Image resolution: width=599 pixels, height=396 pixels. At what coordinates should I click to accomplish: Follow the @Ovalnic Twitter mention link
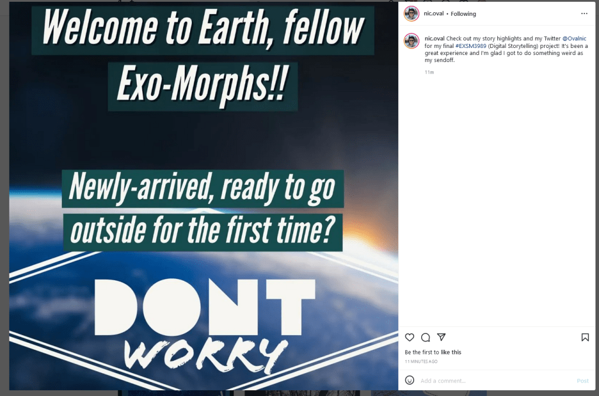574,39
